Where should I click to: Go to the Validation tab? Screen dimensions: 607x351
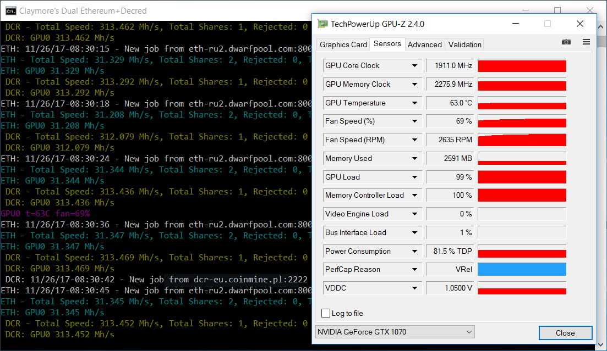tap(464, 44)
